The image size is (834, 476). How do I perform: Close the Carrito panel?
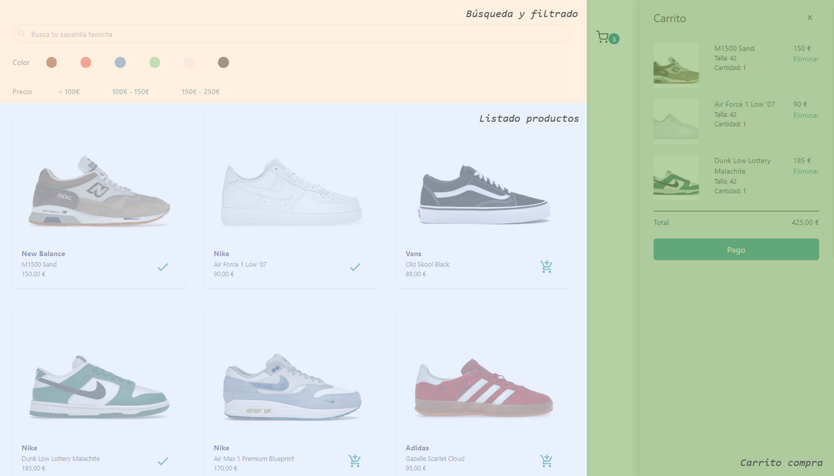(x=809, y=18)
